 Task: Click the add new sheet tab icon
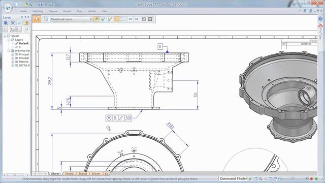click(x=107, y=174)
